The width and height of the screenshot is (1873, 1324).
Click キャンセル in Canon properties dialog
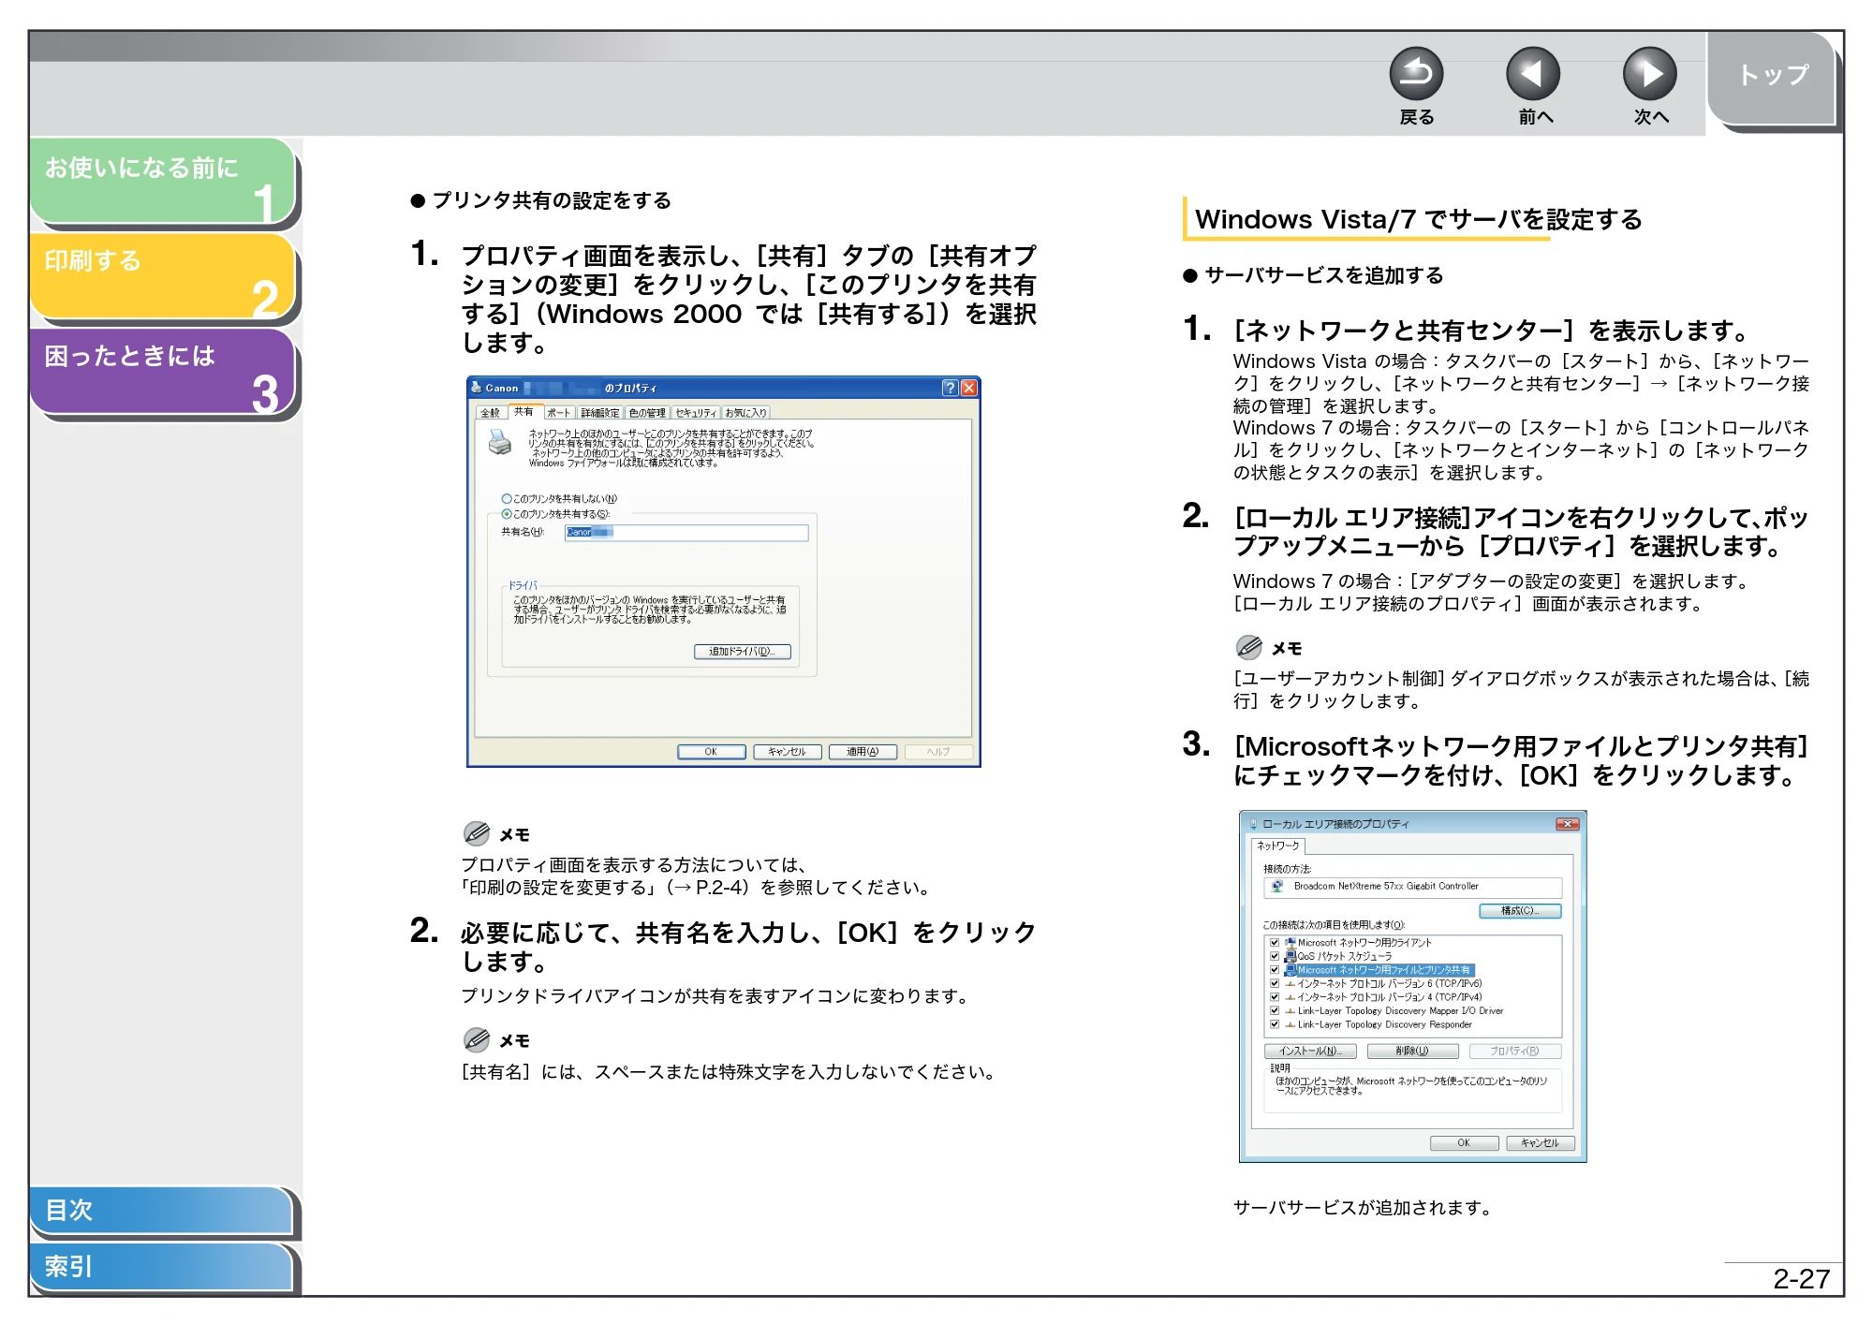click(788, 752)
